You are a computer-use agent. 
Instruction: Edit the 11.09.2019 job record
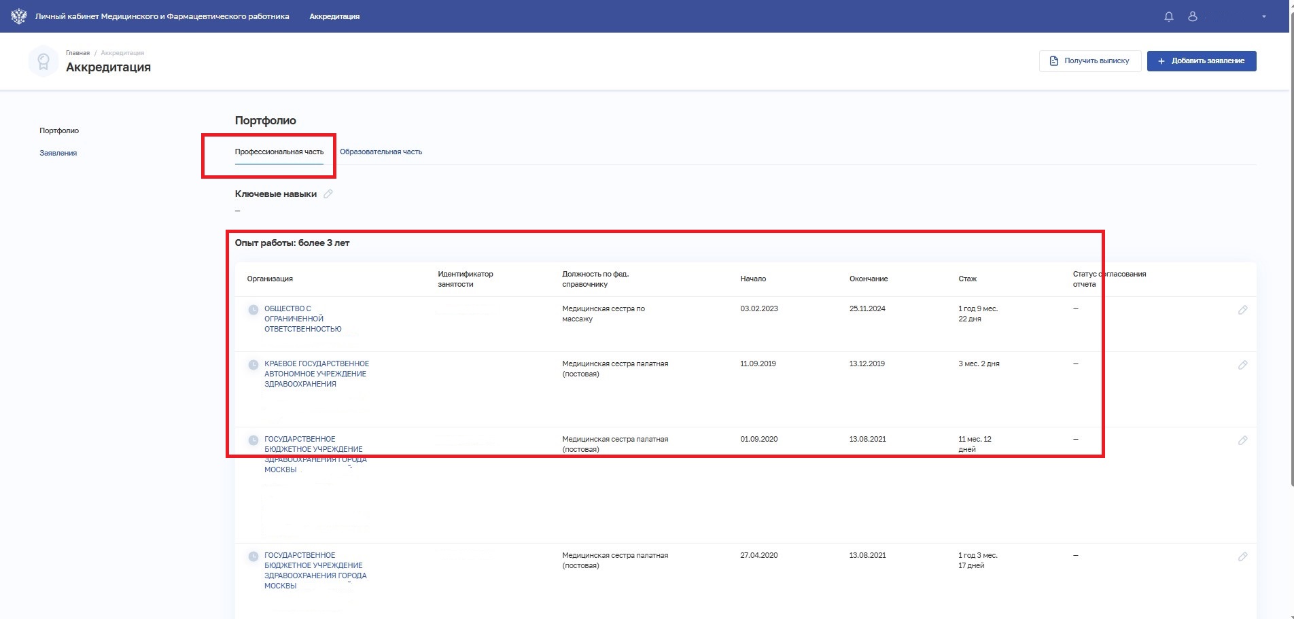tap(1242, 365)
